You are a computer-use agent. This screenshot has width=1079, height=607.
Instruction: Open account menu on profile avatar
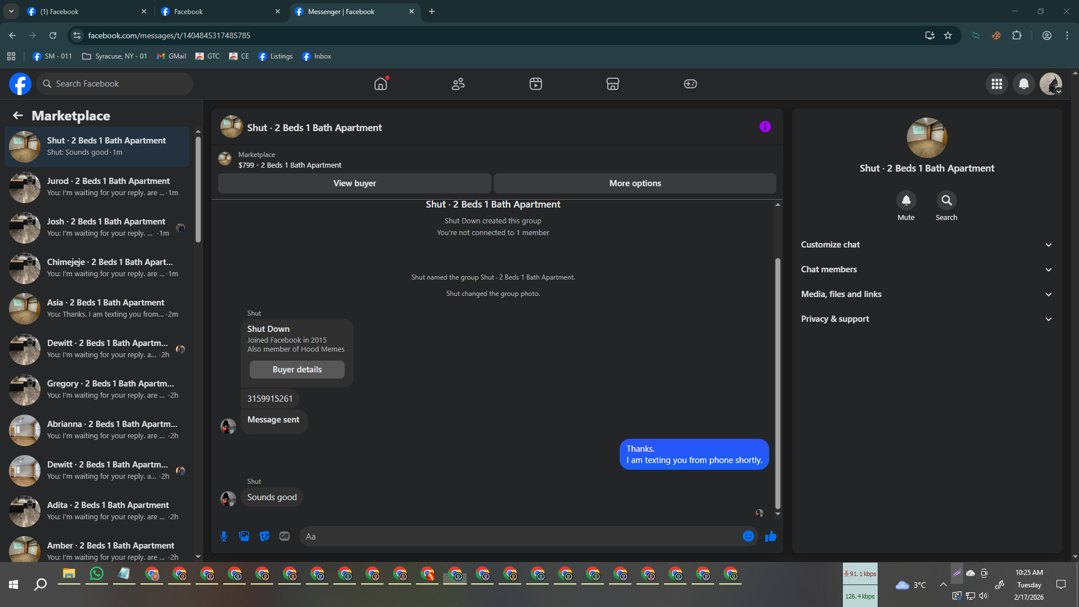click(x=1050, y=84)
